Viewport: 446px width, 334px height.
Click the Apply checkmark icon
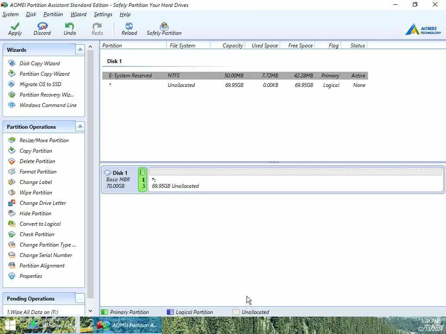(15, 26)
